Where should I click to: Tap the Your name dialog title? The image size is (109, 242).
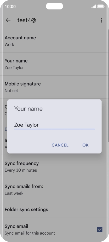coord(28,109)
